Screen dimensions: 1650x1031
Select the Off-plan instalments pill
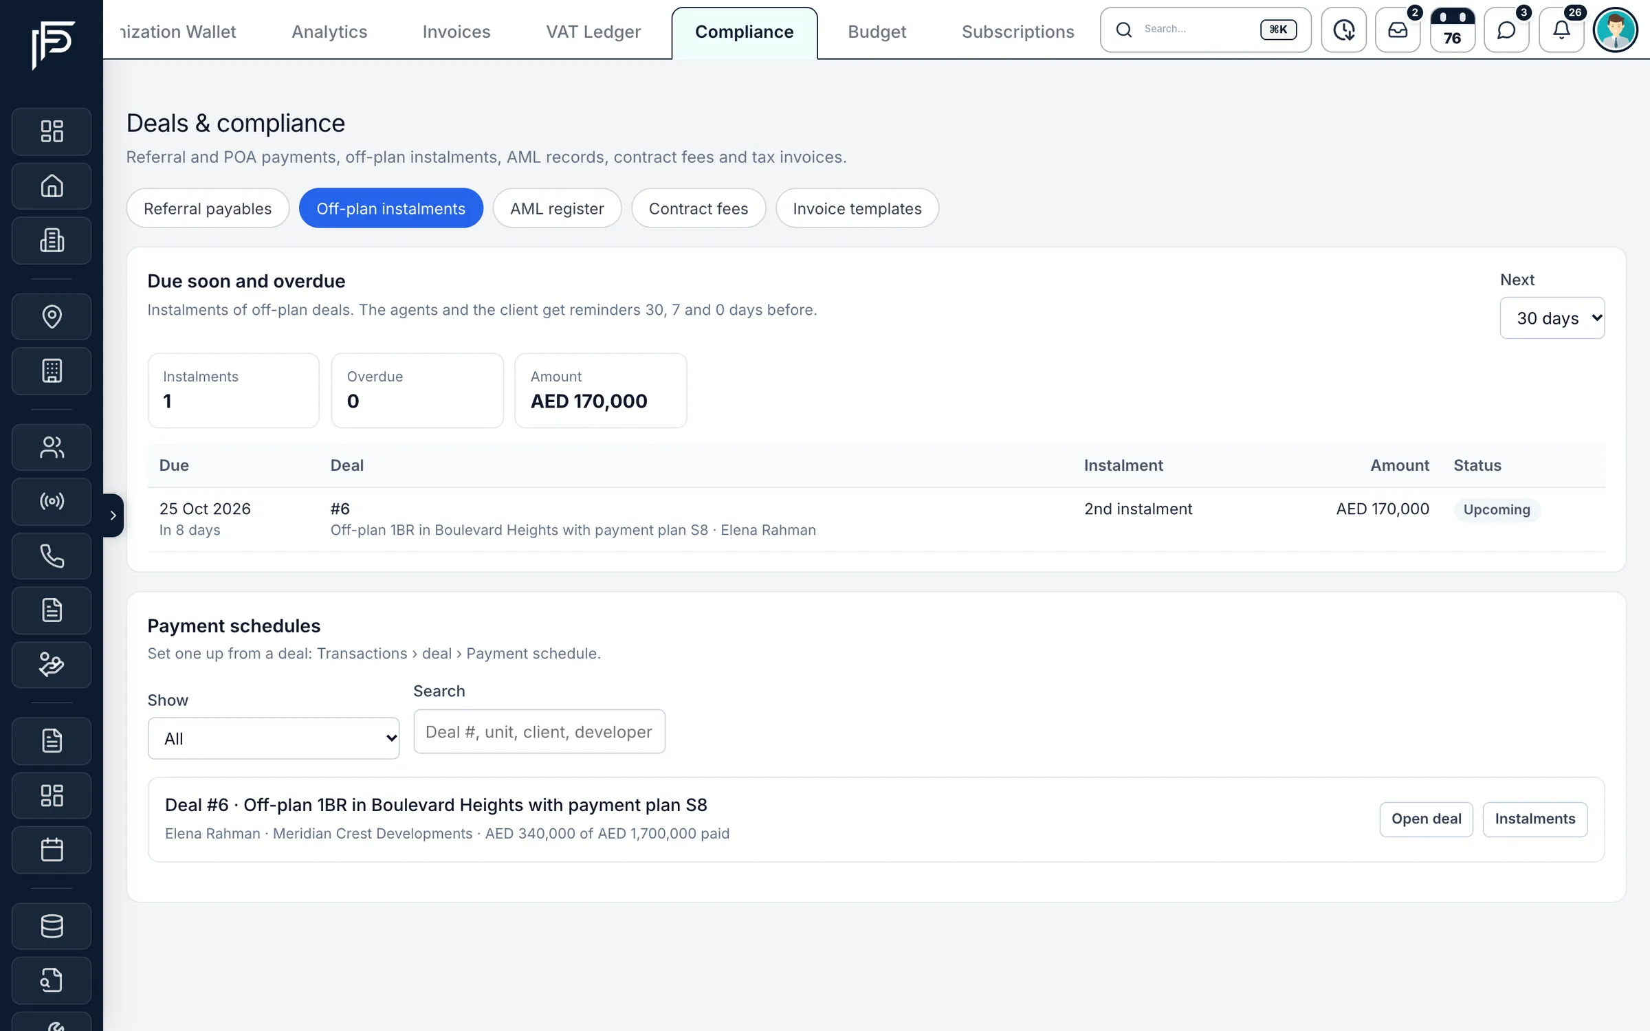(x=391, y=208)
